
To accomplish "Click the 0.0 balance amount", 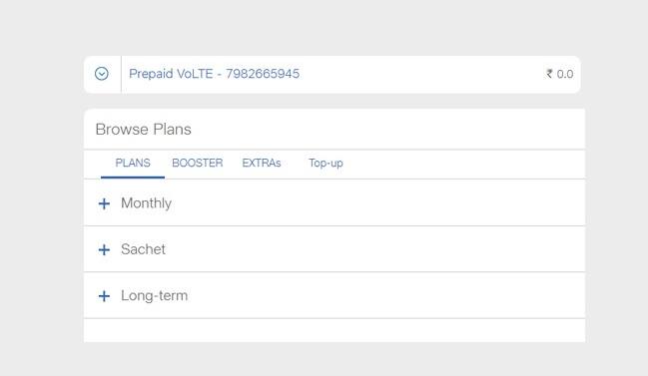I will pos(565,74).
